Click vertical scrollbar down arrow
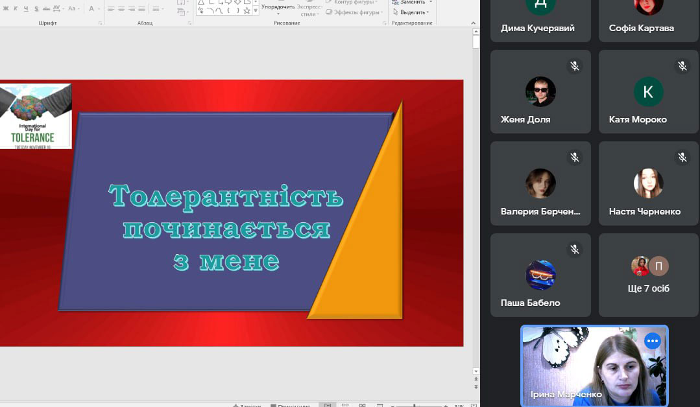 pos(476,371)
